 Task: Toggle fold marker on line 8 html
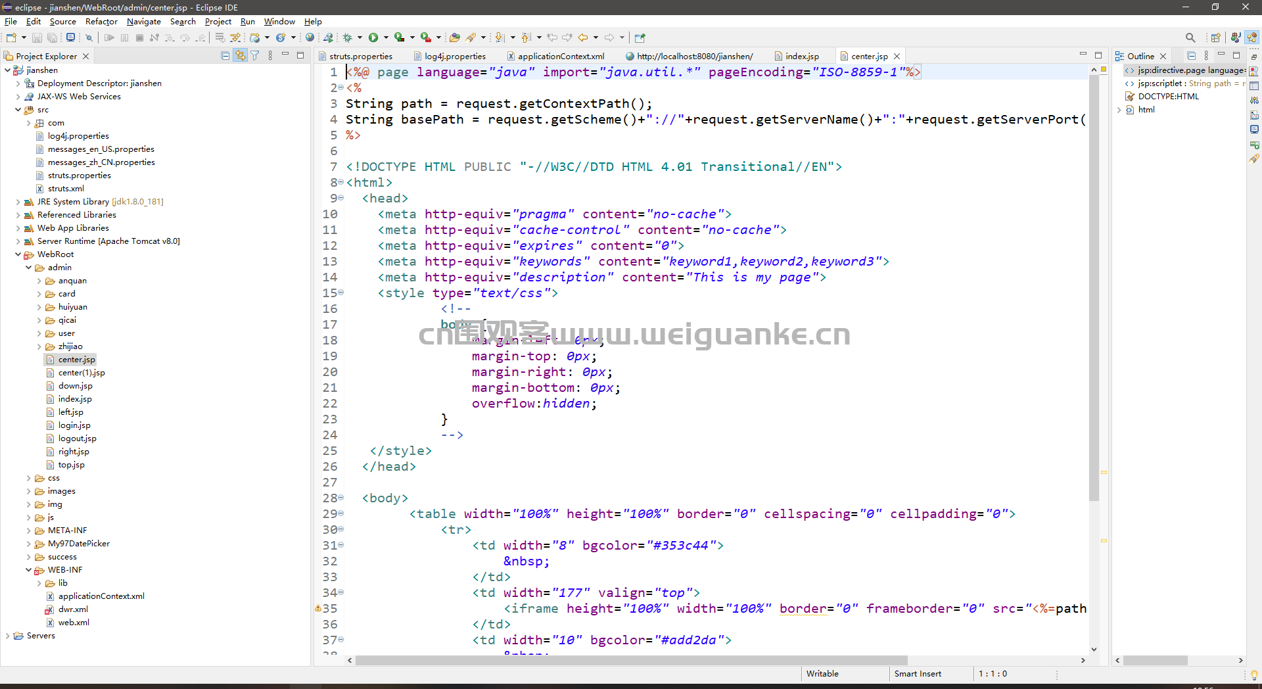[341, 182]
